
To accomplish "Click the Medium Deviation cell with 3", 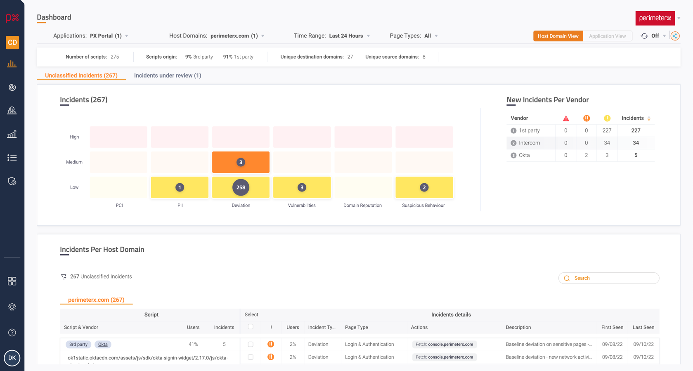I will click(241, 162).
